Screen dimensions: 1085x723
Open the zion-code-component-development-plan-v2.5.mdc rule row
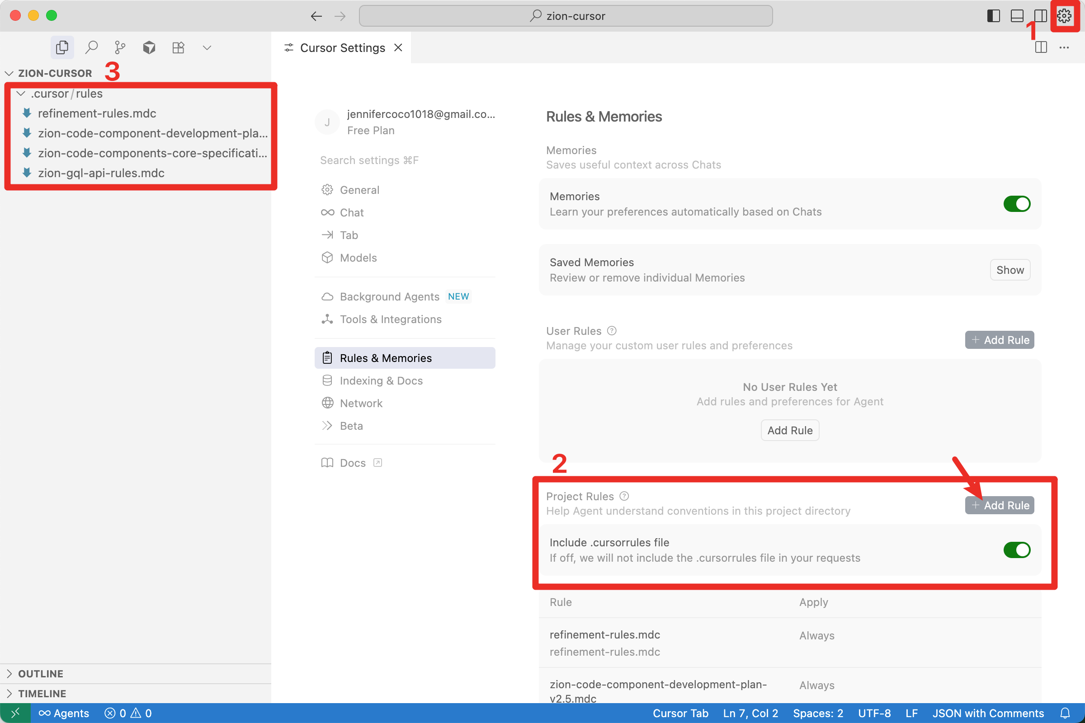tap(790, 686)
